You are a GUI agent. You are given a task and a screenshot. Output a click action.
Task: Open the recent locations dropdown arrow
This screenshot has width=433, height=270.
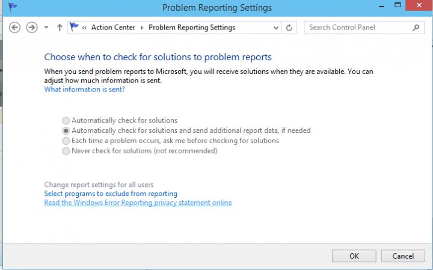[46, 28]
